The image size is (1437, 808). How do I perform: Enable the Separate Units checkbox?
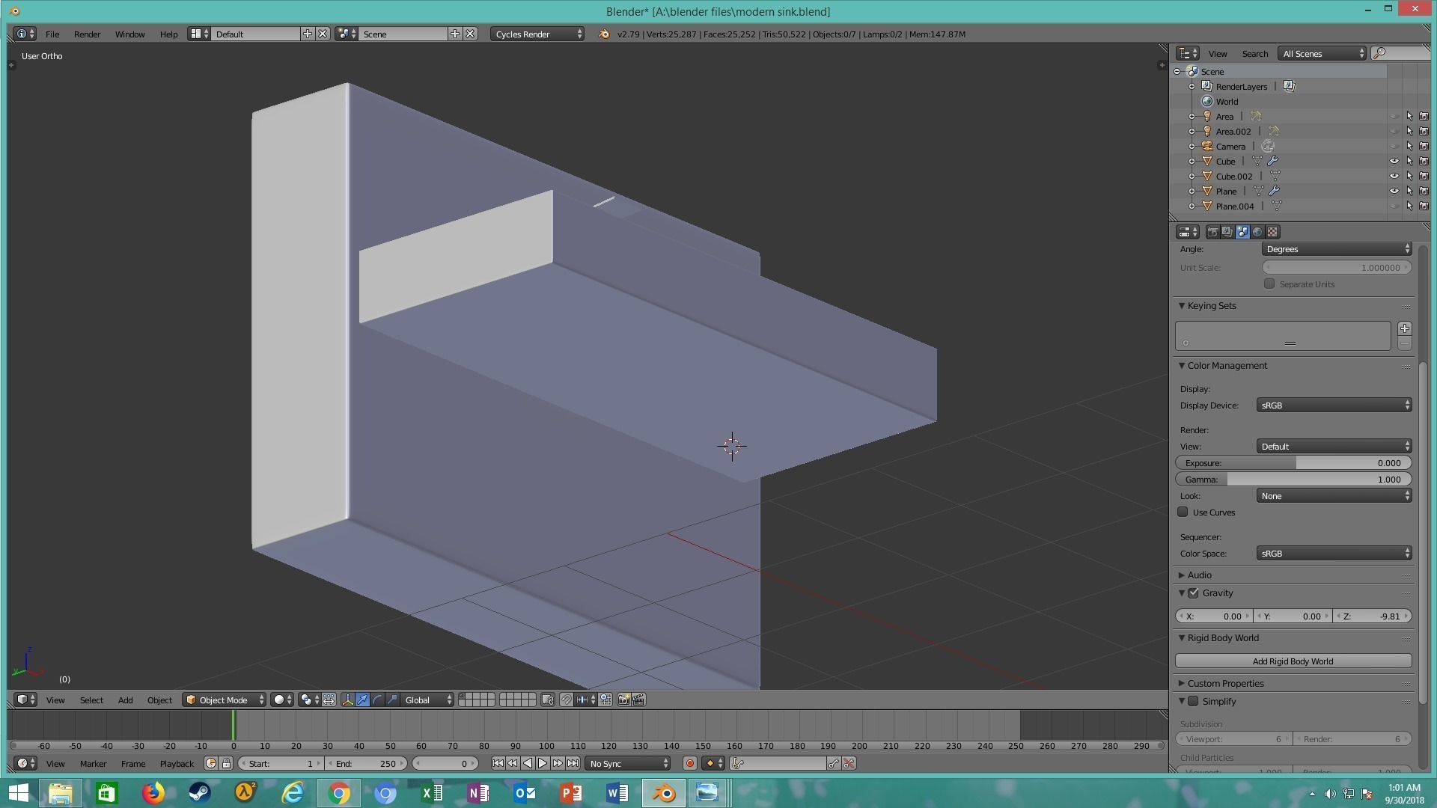pyautogui.click(x=1269, y=284)
